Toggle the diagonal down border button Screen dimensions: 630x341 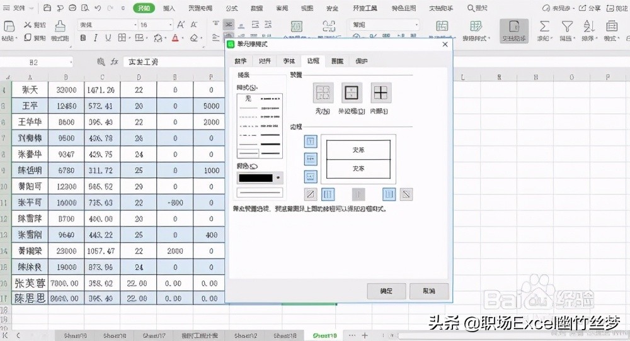[406, 194]
